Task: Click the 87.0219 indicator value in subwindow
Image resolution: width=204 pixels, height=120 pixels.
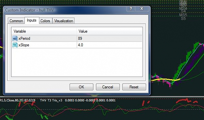Action: pyautogui.click(x=30, y=100)
